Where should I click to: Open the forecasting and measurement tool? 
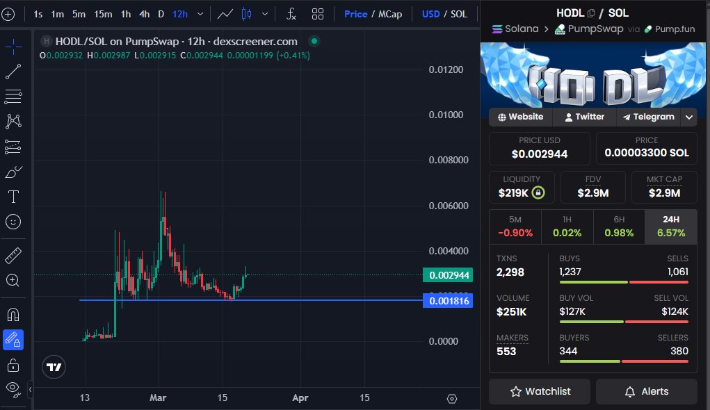click(13, 147)
